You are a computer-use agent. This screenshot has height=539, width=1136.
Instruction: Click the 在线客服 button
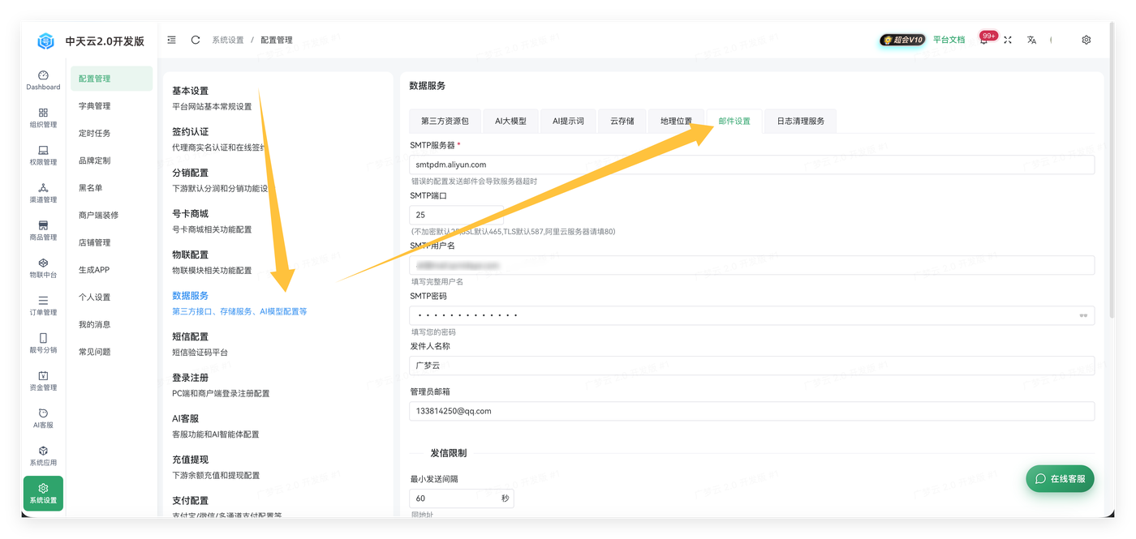point(1060,478)
